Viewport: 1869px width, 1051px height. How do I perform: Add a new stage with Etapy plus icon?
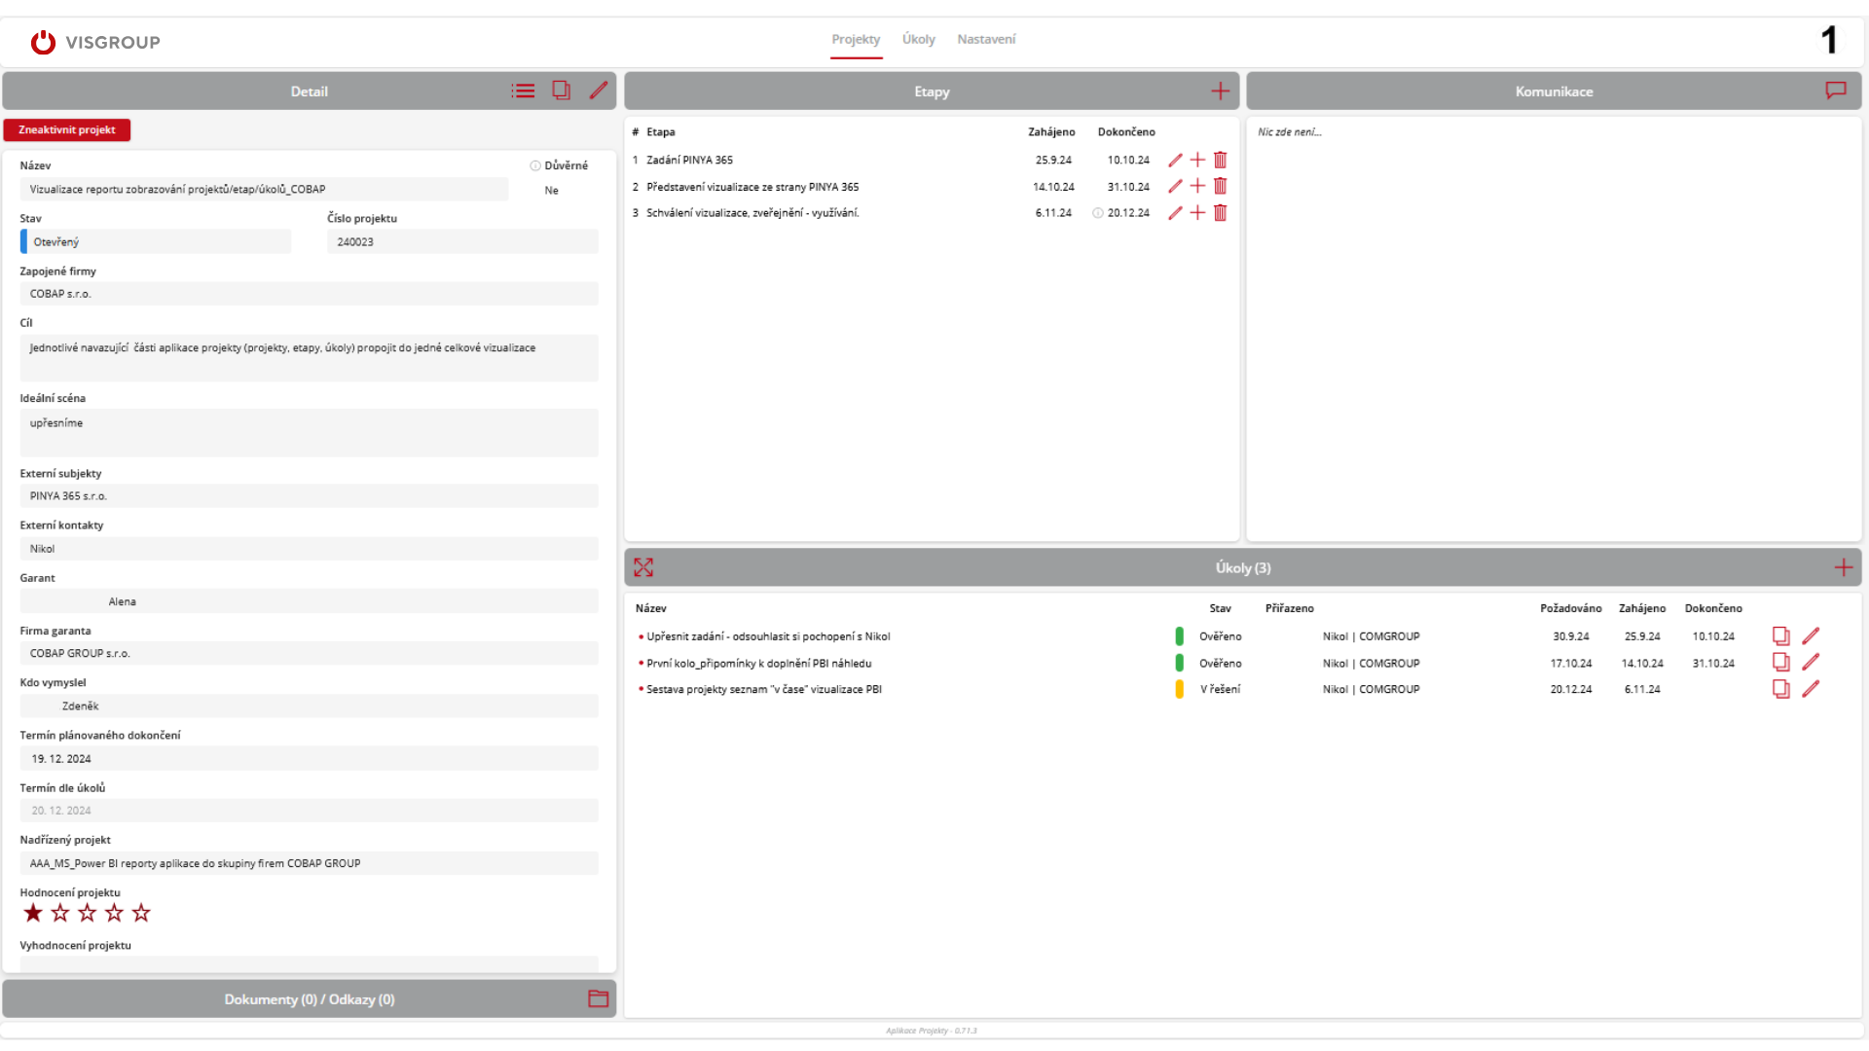coord(1220,91)
